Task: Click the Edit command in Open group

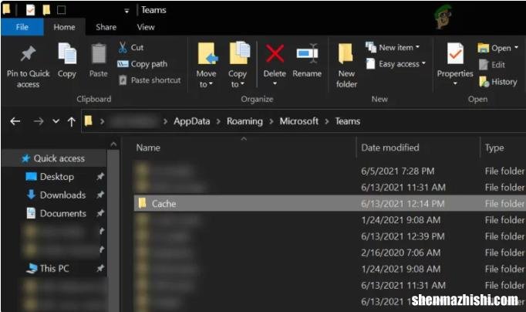Action: (492, 64)
